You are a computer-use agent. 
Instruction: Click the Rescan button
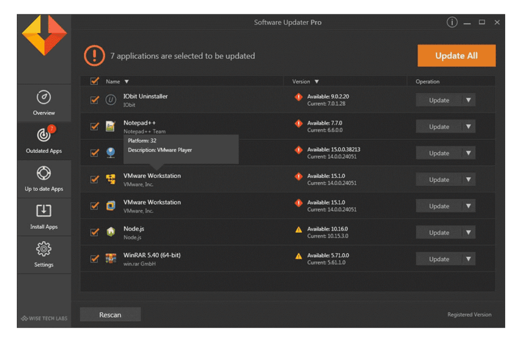pos(110,314)
